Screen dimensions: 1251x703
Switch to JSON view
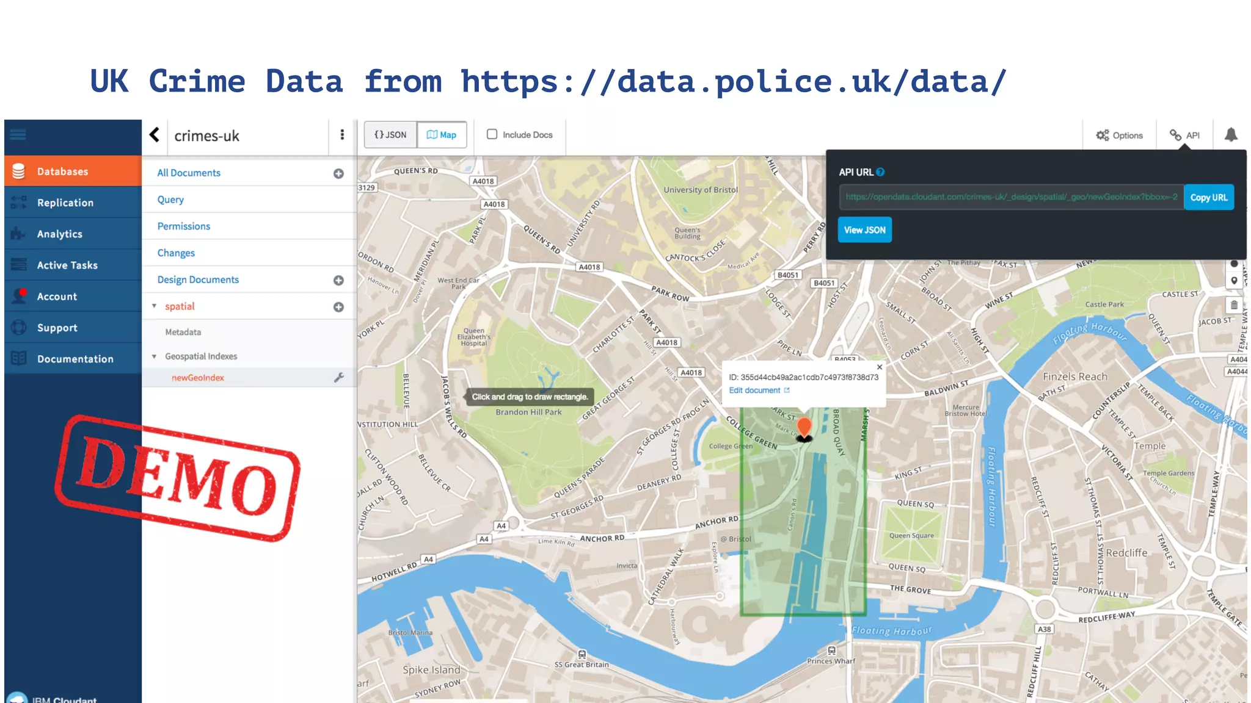point(391,135)
